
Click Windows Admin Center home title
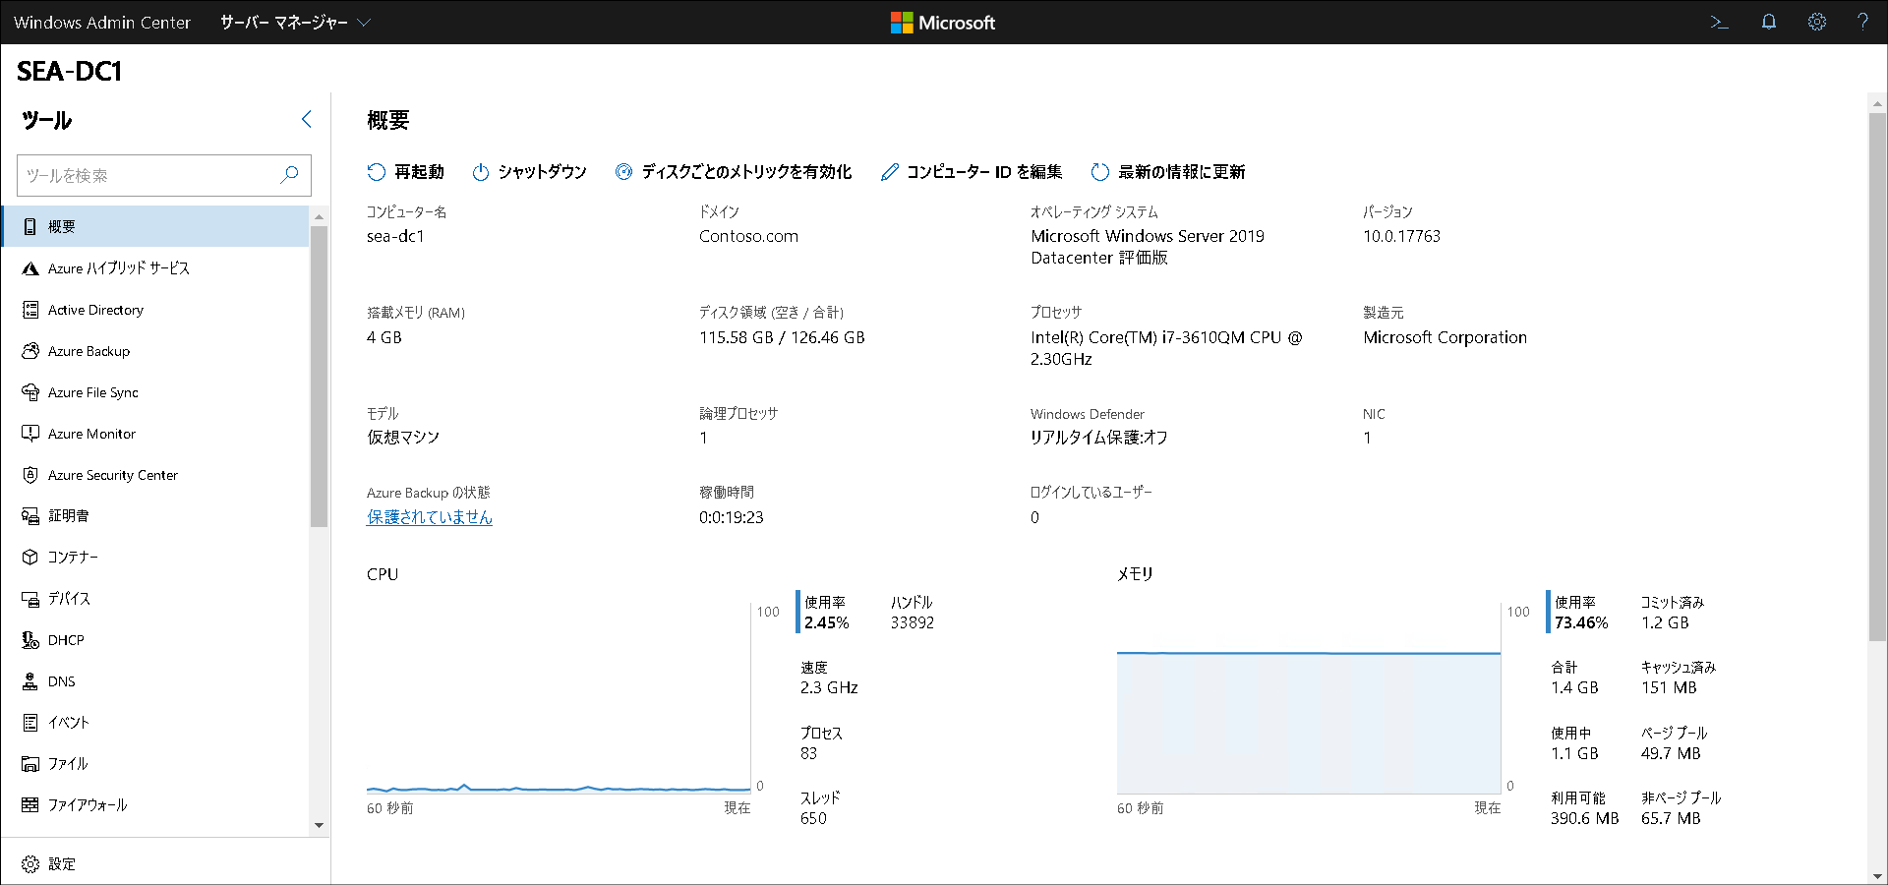[102, 22]
